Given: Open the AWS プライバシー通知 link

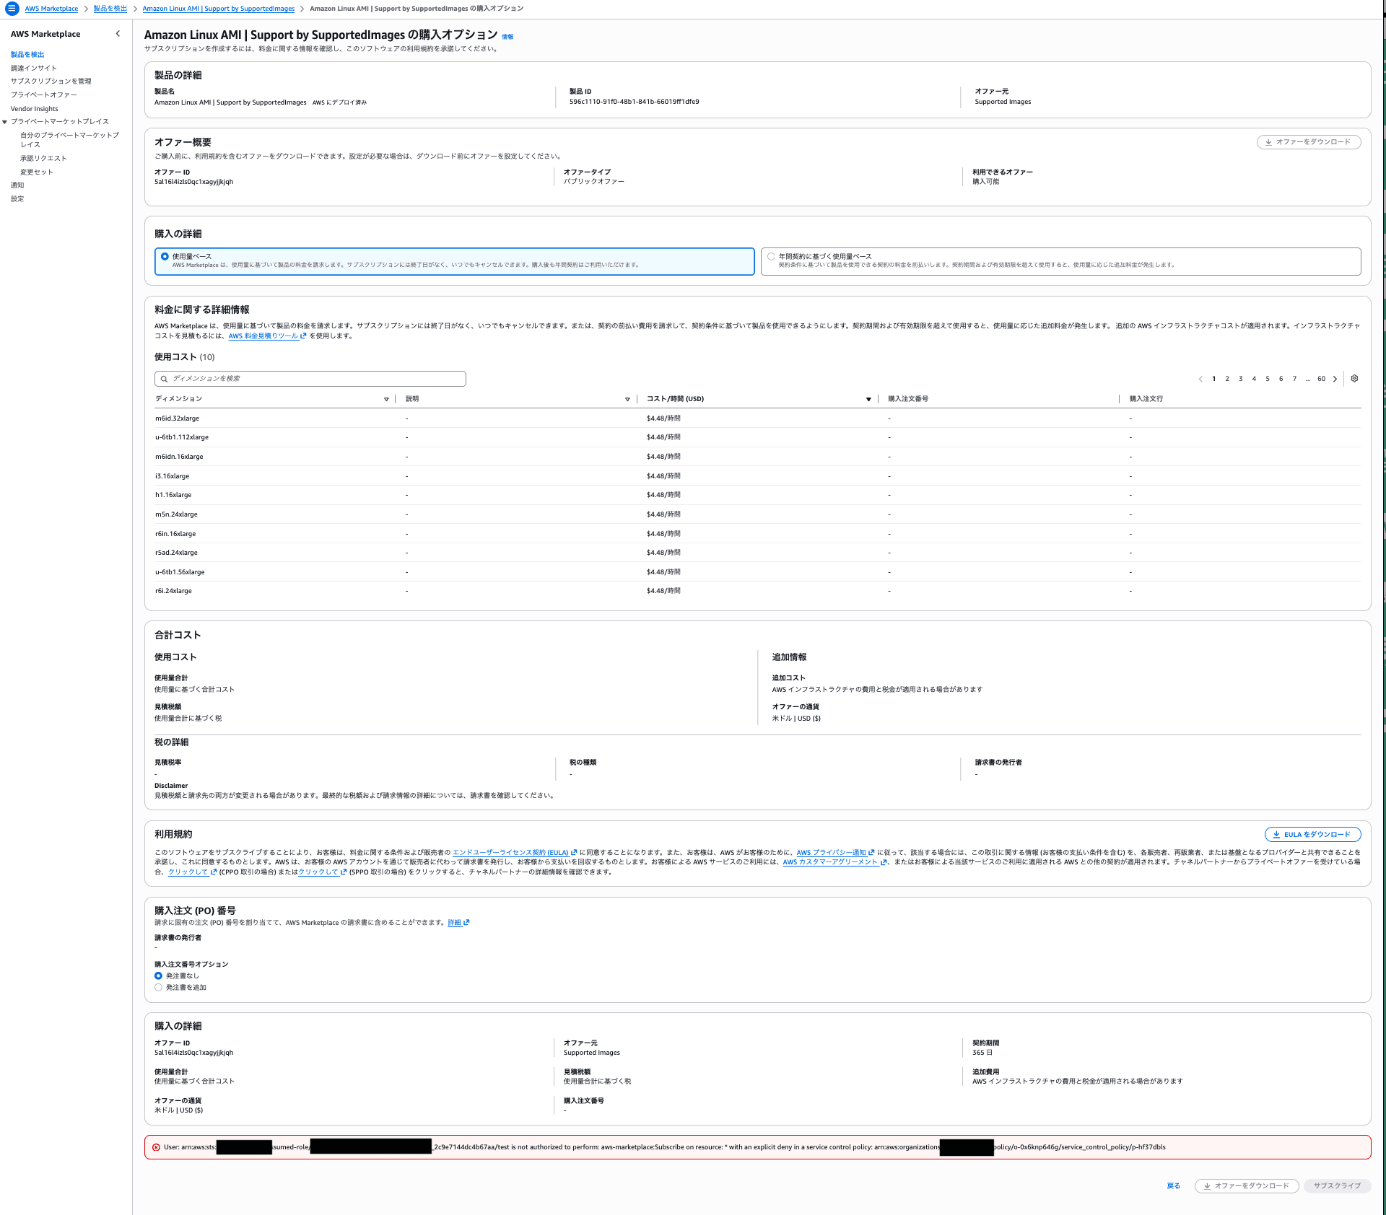Looking at the screenshot, I should 835,853.
